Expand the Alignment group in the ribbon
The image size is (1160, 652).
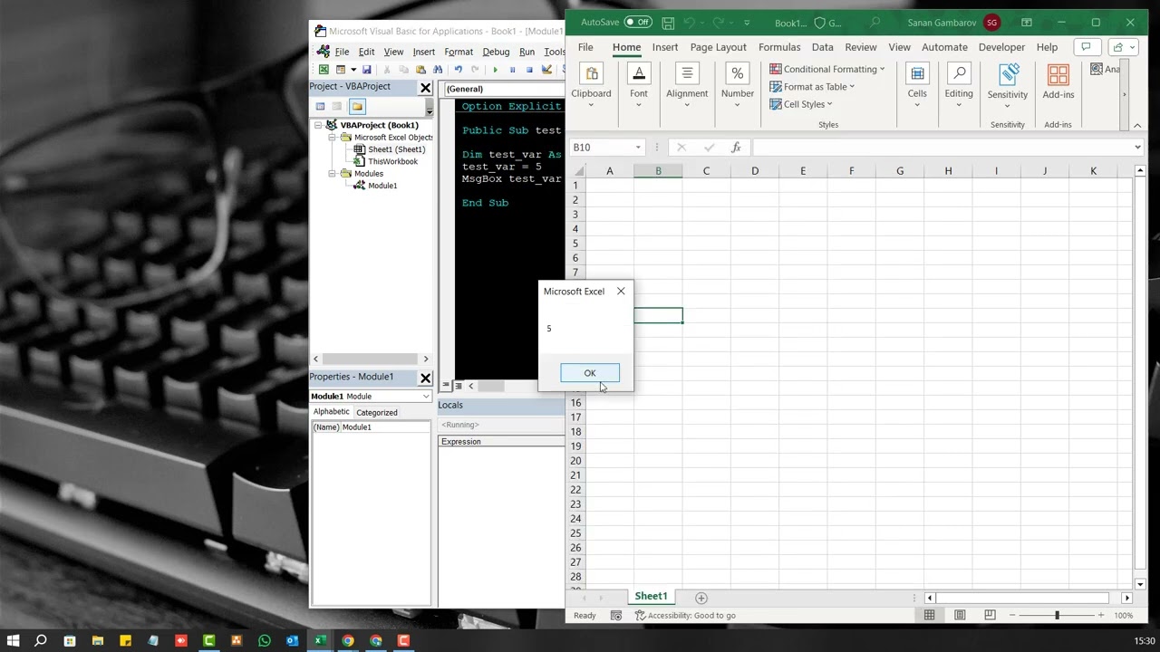pyautogui.click(x=687, y=87)
